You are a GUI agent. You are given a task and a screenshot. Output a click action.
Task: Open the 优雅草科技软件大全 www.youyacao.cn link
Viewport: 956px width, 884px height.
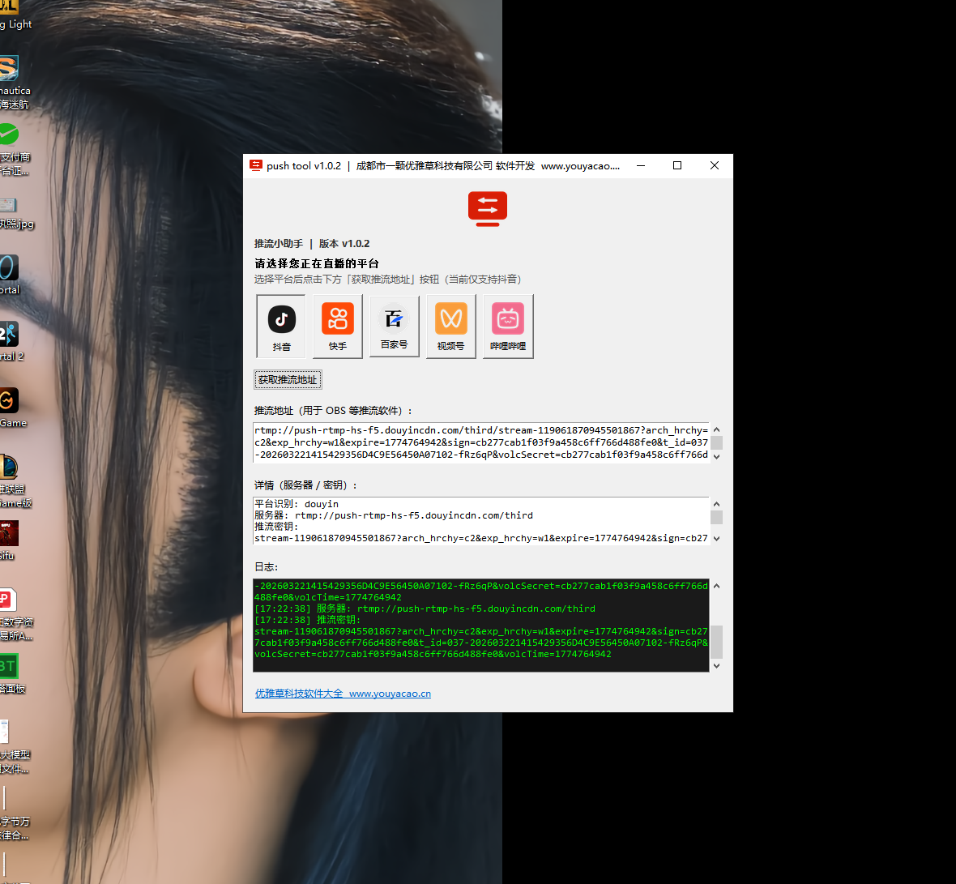tap(343, 693)
